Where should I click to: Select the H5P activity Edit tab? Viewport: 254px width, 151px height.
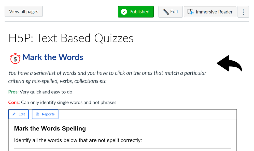(x=19, y=114)
